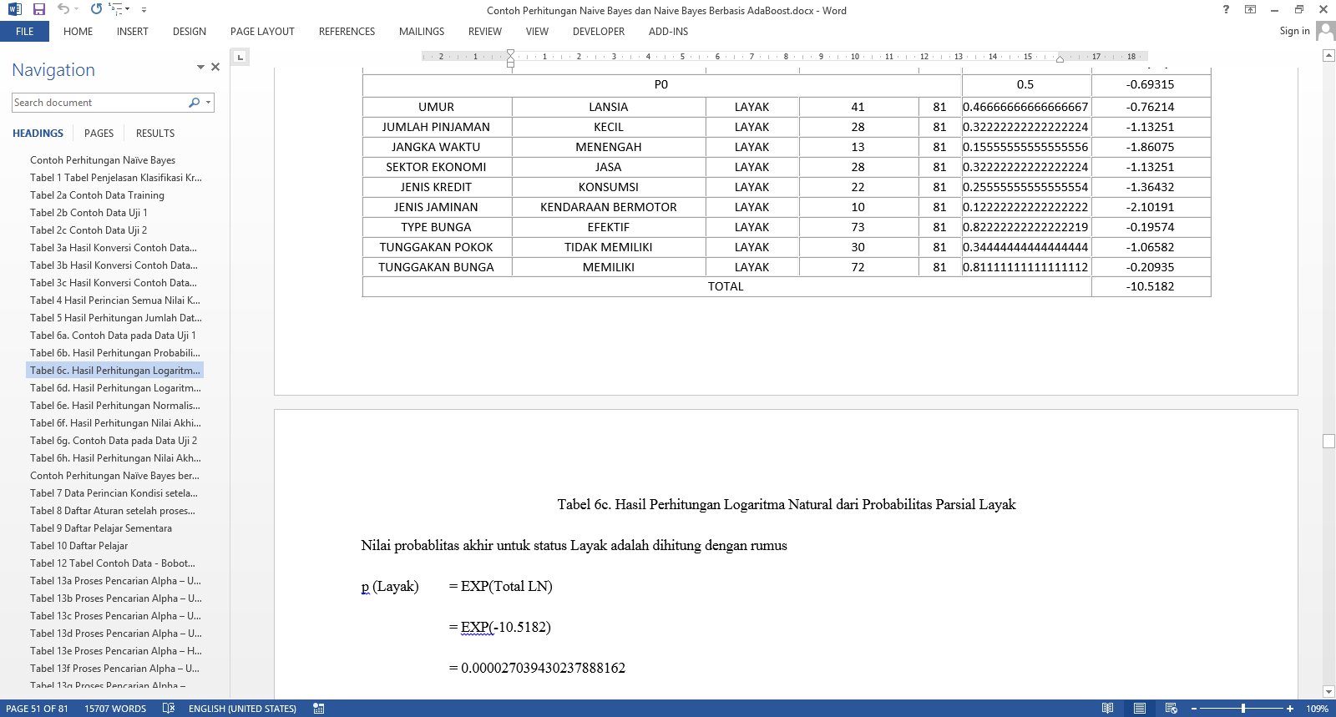Click the Save icon in Quick Access Toolbar
This screenshot has height=717, width=1336.
pyautogui.click(x=38, y=9)
